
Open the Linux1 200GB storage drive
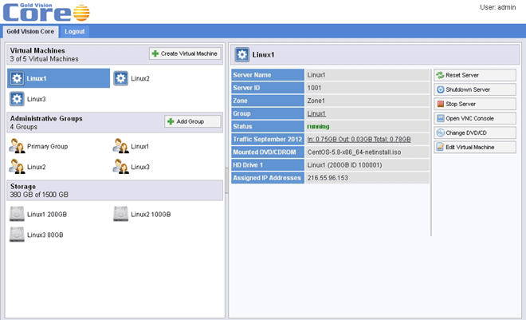[17, 214]
